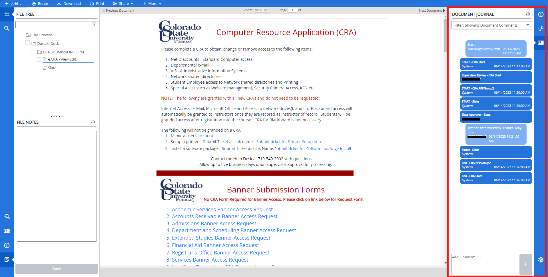Open settings gear in right sidebar
548x277 pixels.
click(541, 260)
